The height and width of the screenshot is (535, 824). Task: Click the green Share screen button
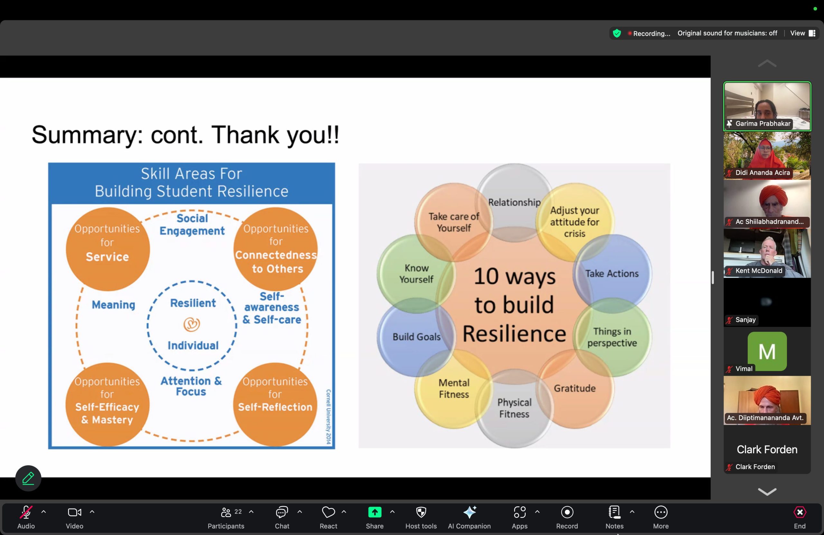point(375,512)
